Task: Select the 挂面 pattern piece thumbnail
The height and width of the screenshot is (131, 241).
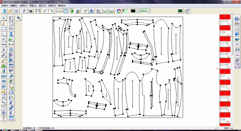Action: 225,118
